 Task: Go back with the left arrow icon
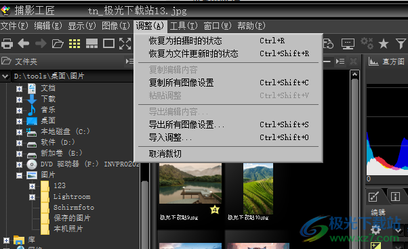(24, 43)
